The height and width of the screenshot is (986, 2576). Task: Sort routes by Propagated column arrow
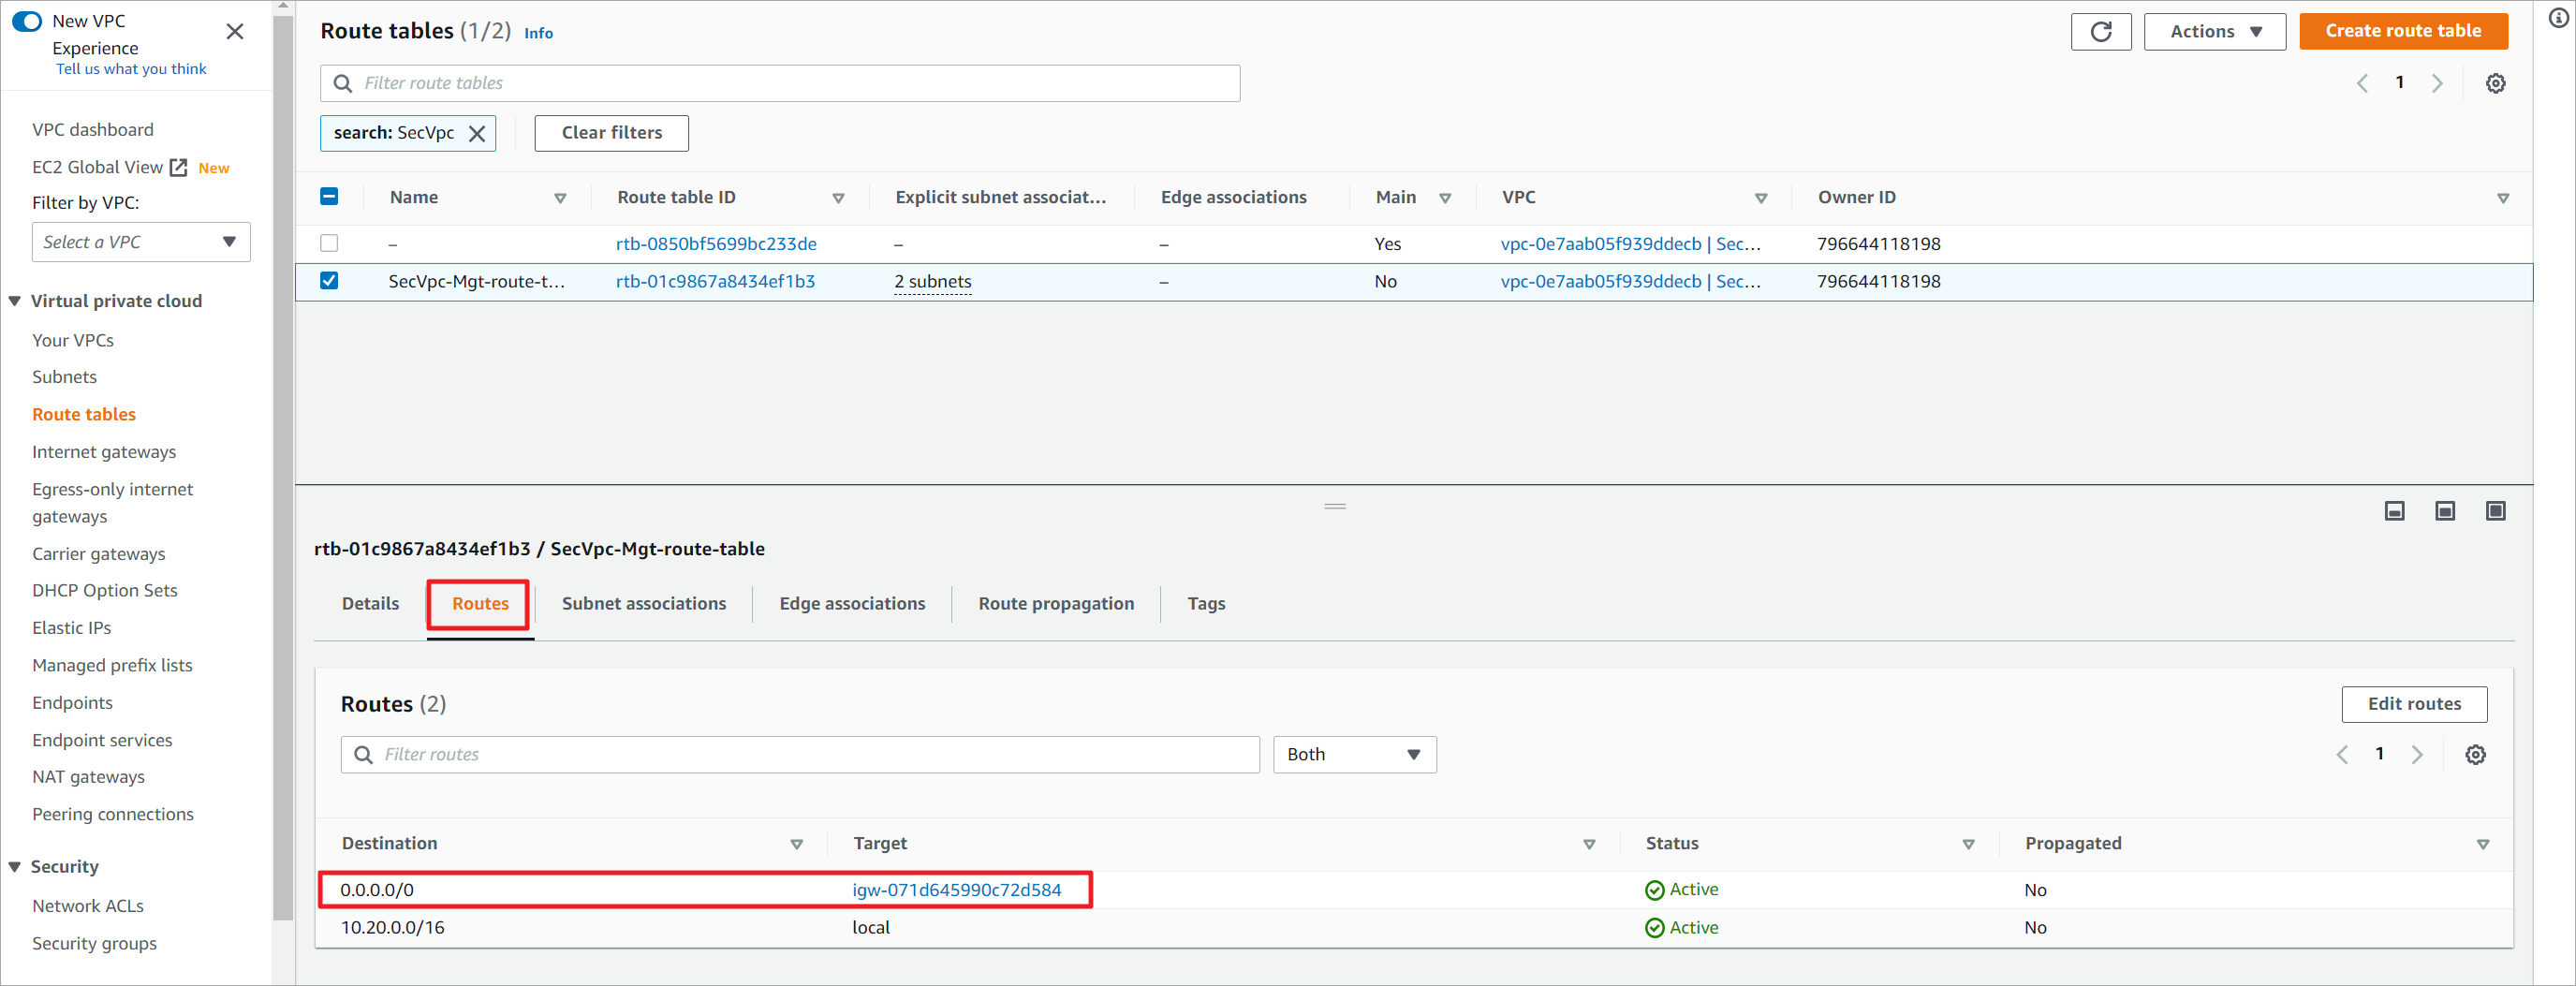coord(2483,845)
